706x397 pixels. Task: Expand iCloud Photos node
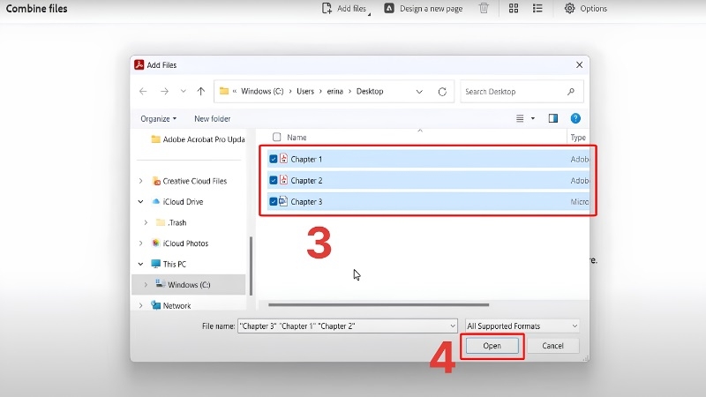[141, 243]
